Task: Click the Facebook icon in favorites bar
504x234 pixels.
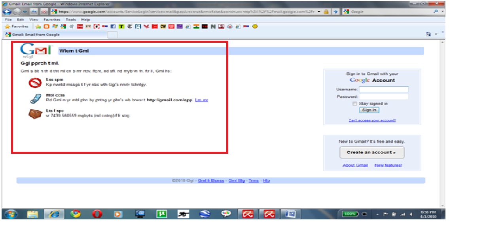Action: pos(113,26)
